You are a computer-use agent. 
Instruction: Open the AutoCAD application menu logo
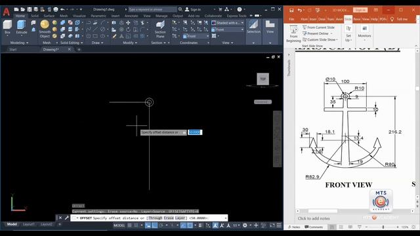click(6, 12)
